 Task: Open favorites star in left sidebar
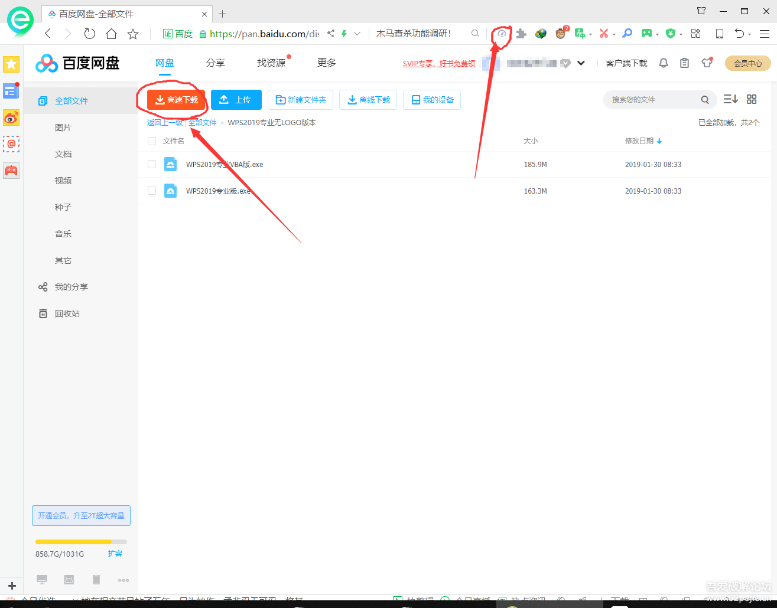click(11, 64)
